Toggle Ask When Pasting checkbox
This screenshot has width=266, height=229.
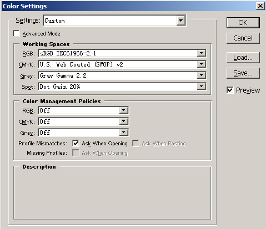click(135, 144)
